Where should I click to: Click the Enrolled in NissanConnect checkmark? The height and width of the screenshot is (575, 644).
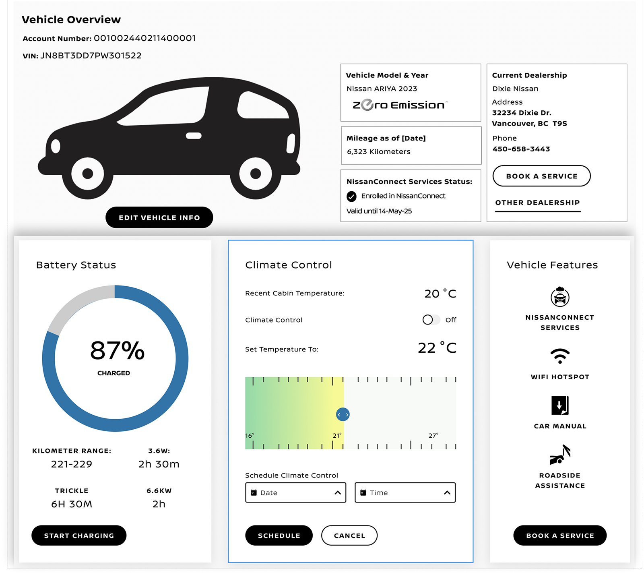pos(352,196)
